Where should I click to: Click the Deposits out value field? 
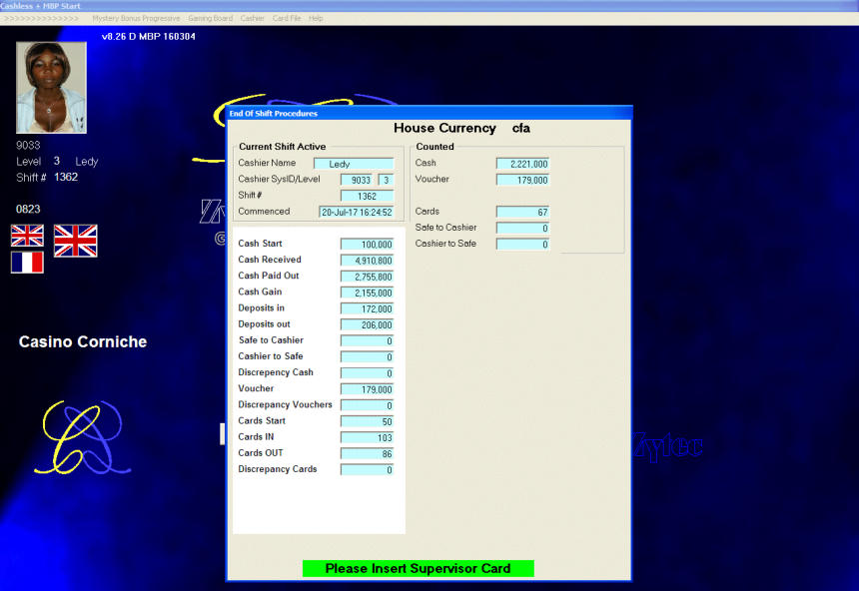(367, 325)
